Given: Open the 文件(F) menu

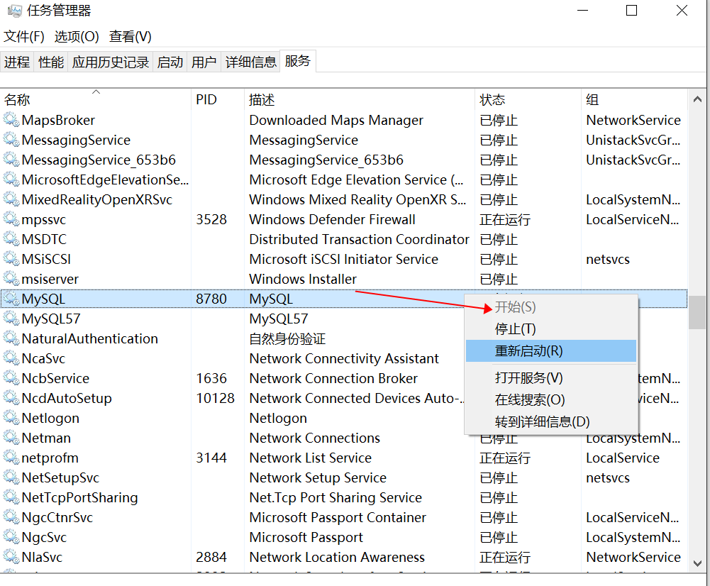Looking at the screenshot, I should pos(24,36).
